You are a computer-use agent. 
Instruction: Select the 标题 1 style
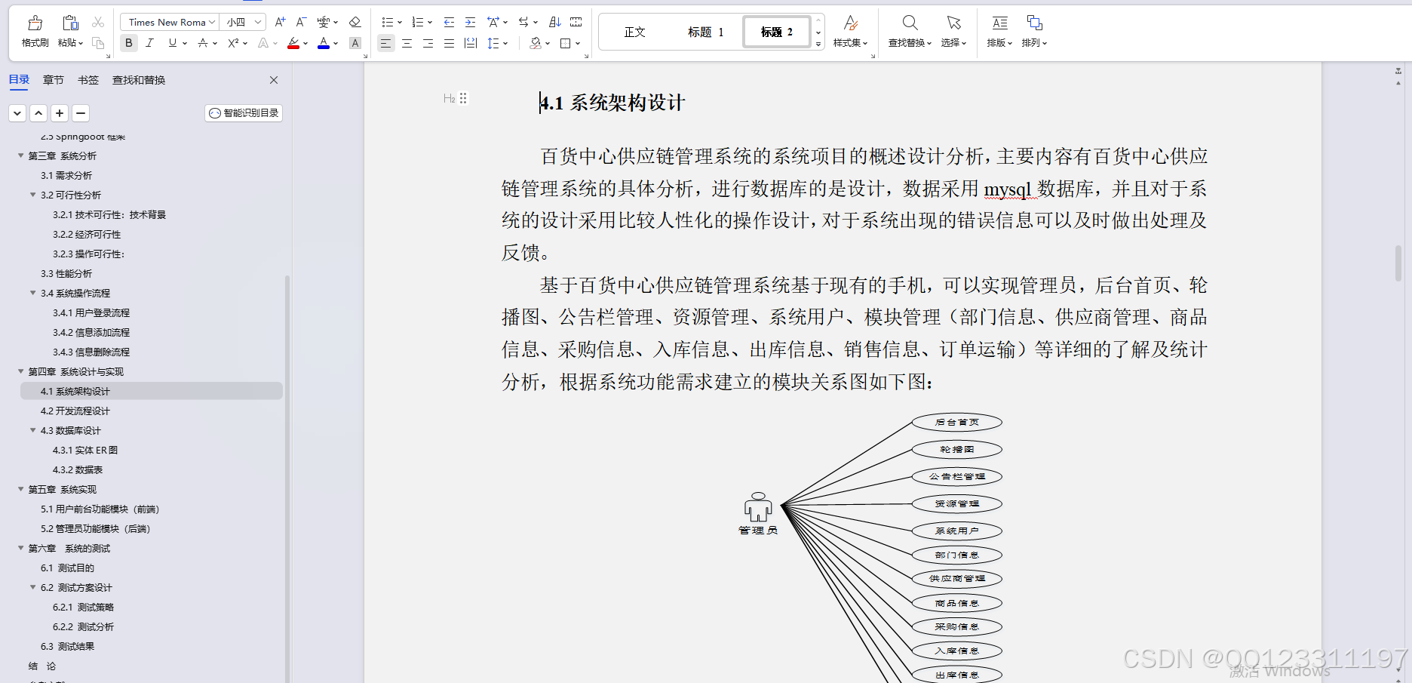point(706,32)
